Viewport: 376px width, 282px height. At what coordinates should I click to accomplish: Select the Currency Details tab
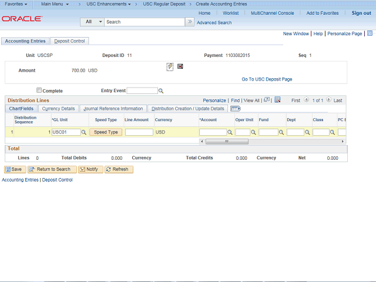point(58,109)
